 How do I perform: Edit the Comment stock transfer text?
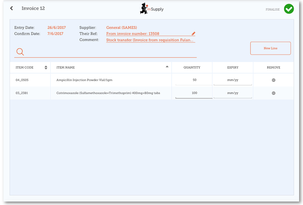[150, 40]
